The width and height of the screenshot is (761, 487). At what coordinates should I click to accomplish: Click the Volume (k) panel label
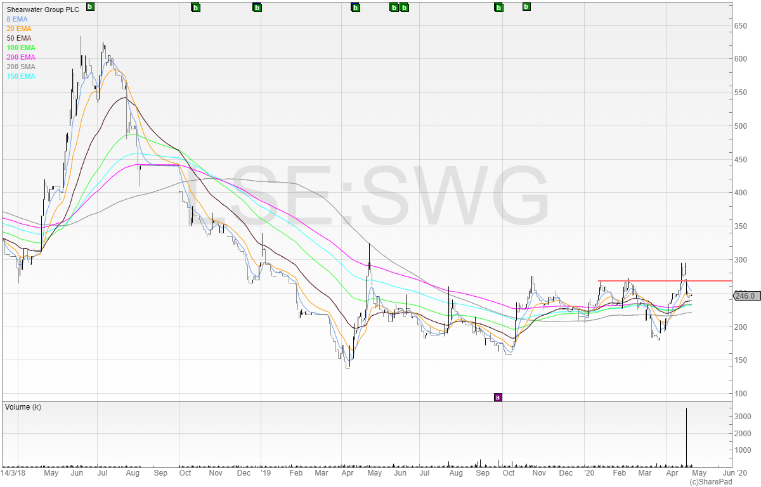point(23,406)
